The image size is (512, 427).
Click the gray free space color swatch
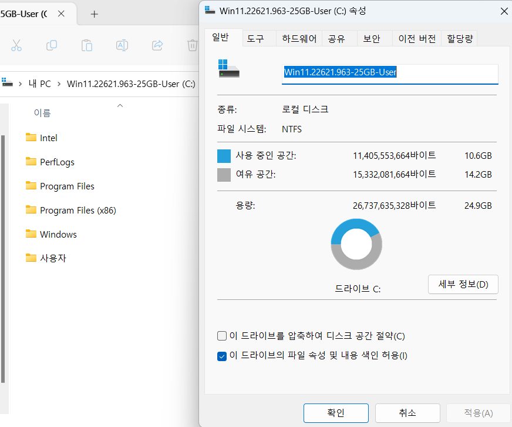(224, 175)
